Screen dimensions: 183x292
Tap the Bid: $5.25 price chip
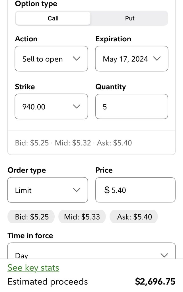pyautogui.click(x=32, y=217)
